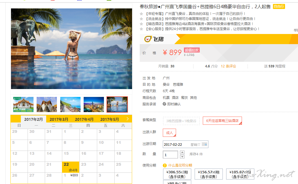298x184 pixels.
Task: Show next months with the calendar arrow
Action: (x=128, y=119)
